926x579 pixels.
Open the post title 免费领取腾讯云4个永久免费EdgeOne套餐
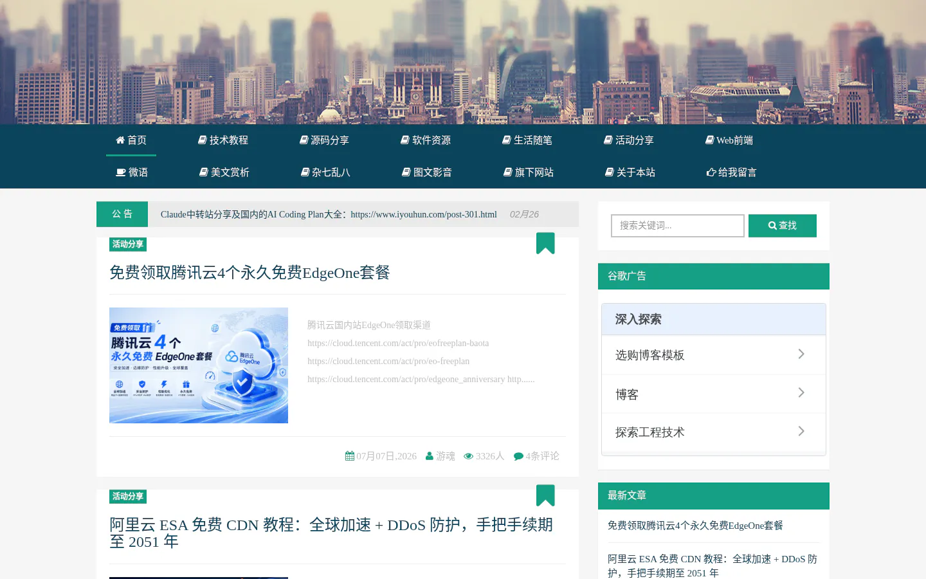[x=250, y=273]
